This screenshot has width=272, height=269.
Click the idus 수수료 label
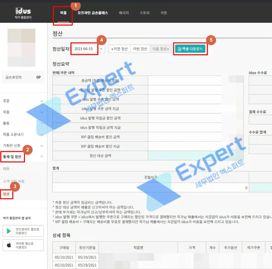[258, 73]
